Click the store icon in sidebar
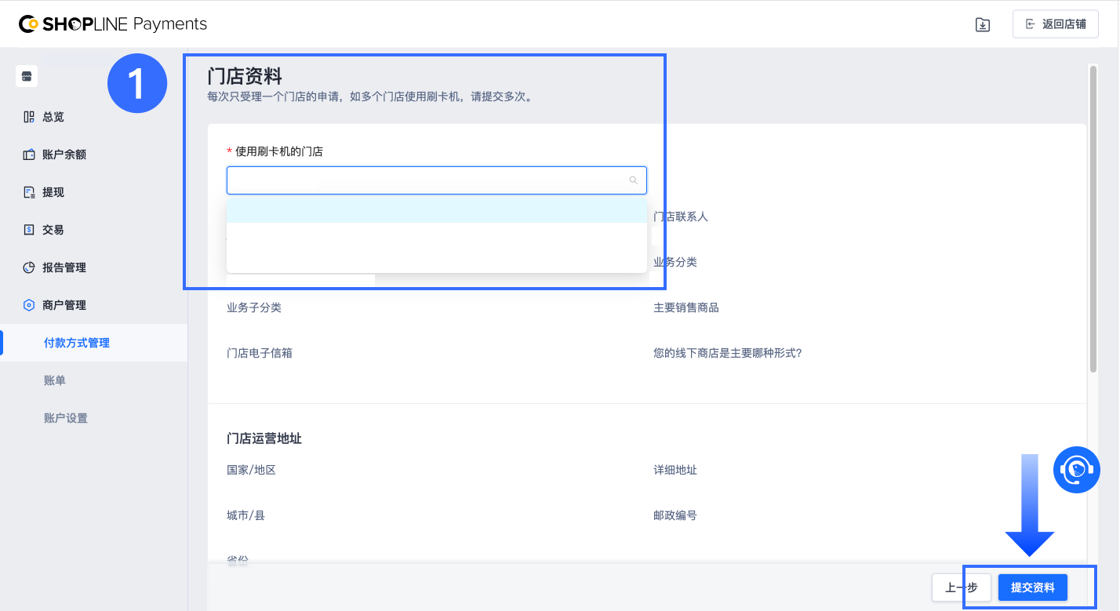The width and height of the screenshot is (1120, 611). (x=27, y=76)
